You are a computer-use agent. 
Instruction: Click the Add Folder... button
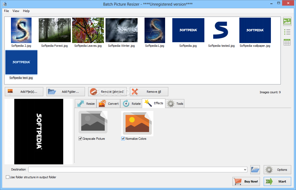coord(66,92)
